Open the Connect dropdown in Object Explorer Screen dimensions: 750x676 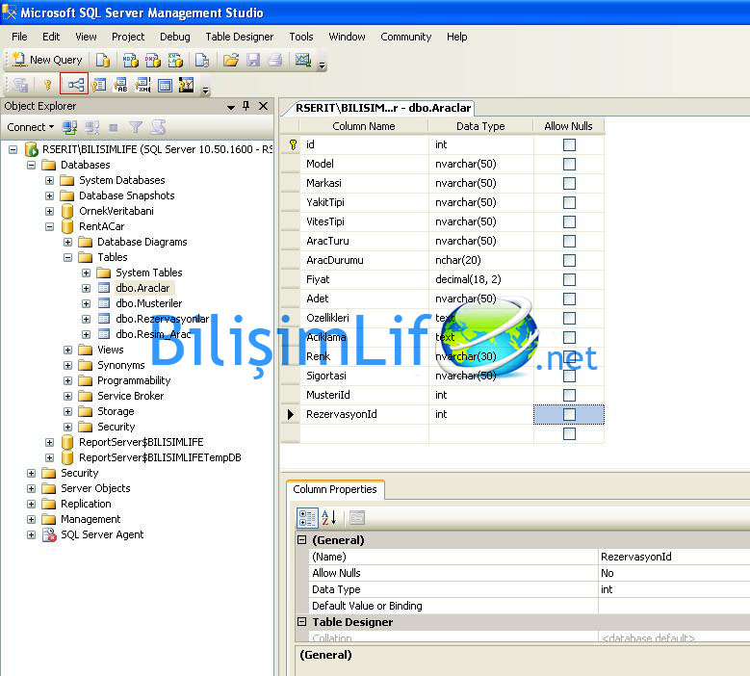[x=30, y=127]
